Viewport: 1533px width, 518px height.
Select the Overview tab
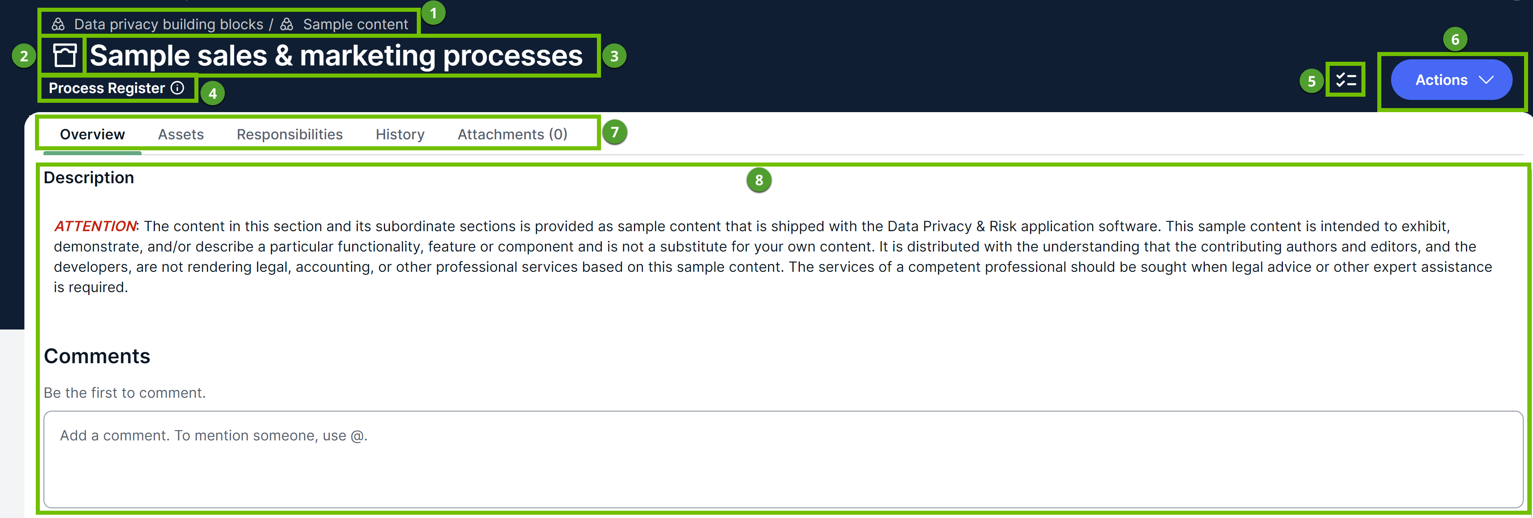92,134
